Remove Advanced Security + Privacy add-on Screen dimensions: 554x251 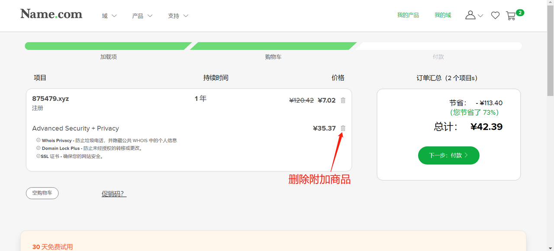click(x=343, y=129)
